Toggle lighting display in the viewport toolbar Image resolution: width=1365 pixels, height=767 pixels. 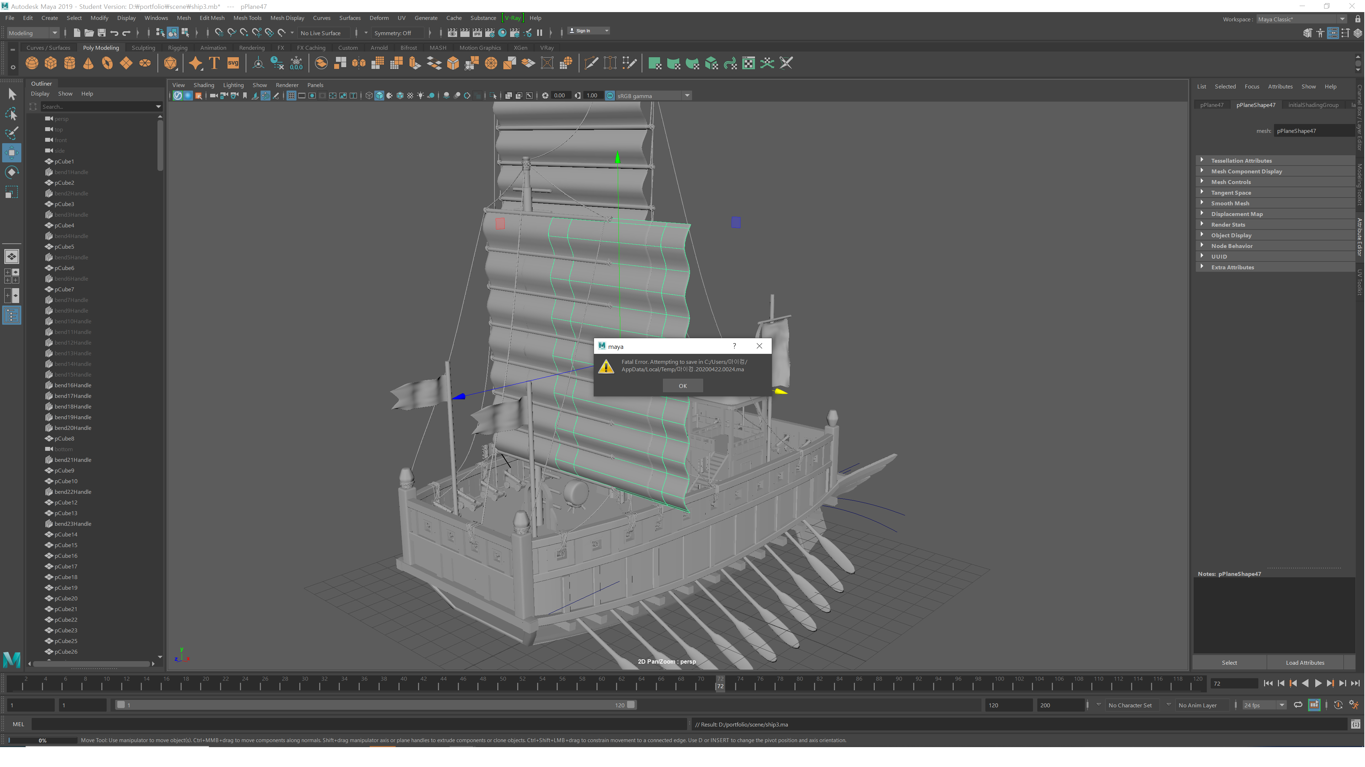[x=420, y=96]
